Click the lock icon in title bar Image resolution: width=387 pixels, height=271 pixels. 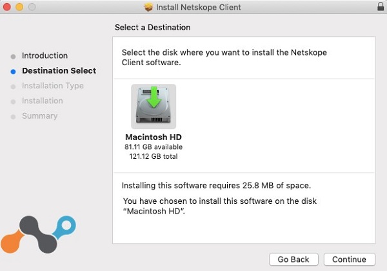coord(380,7)
